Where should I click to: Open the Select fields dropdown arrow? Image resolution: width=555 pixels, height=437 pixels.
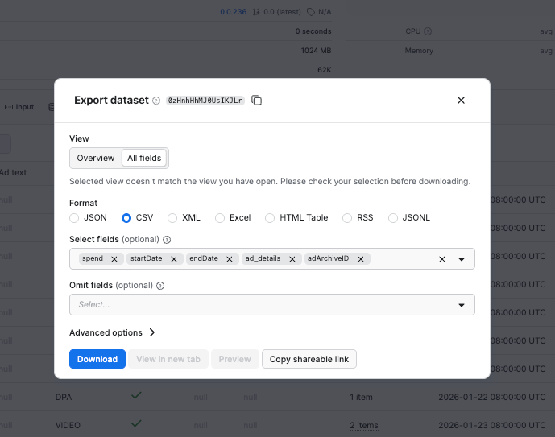point(462,259)
